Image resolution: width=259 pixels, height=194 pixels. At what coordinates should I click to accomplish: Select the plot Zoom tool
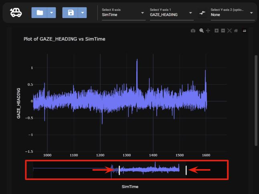pos(201,30)
